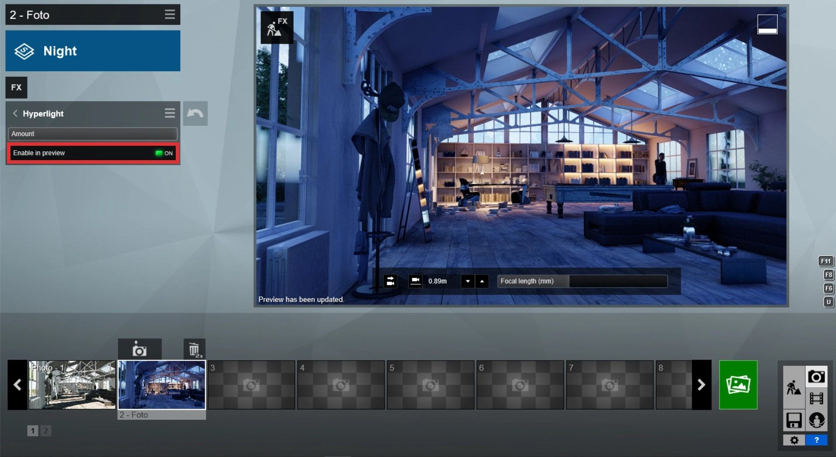
Task: Toggle Enable in preview switch
Action: (x=164, y=153)
